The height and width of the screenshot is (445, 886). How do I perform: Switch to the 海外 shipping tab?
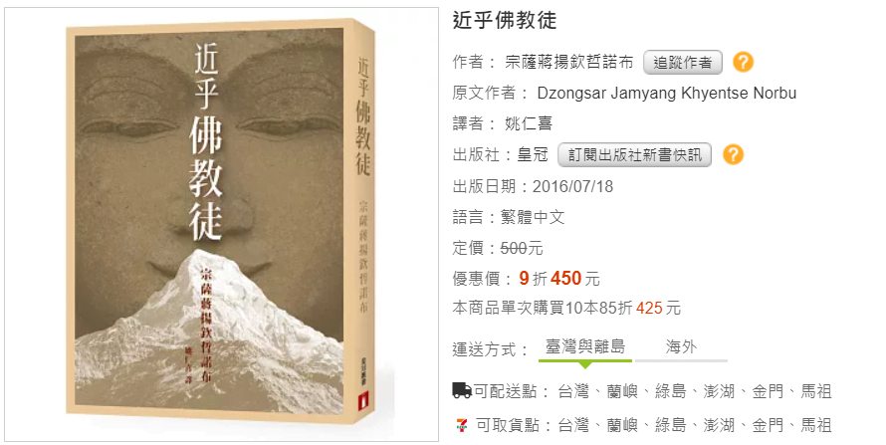point(681,346)
